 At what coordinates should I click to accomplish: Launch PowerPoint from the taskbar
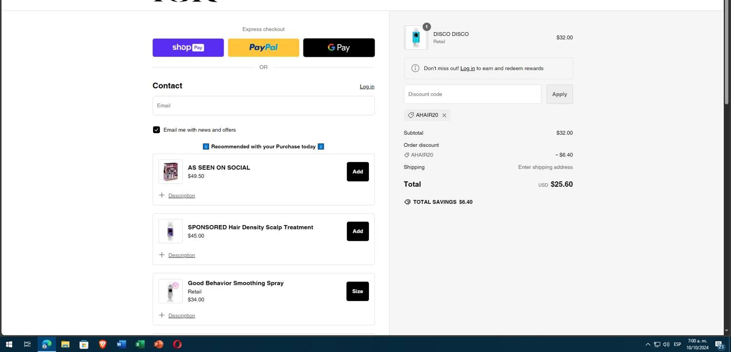click(x=158, y=344)
